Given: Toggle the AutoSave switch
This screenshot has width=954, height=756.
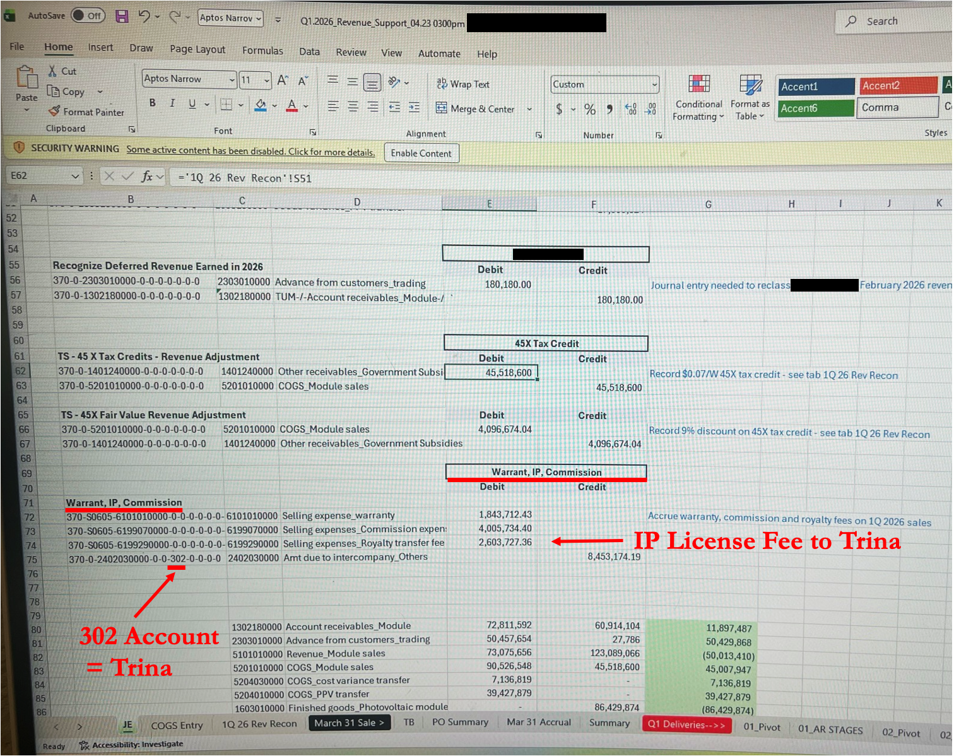Looking at the screenshot, I should [88, 15].
